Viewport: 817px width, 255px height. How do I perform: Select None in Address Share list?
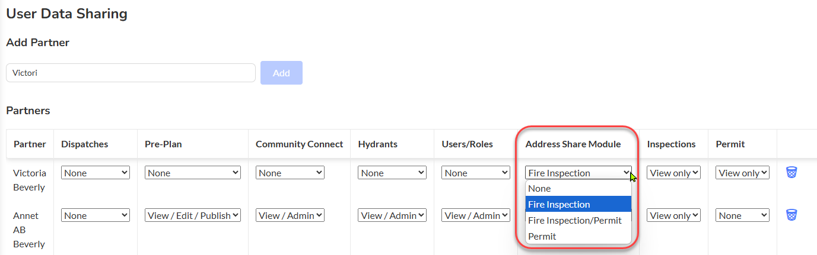point(578,188)
